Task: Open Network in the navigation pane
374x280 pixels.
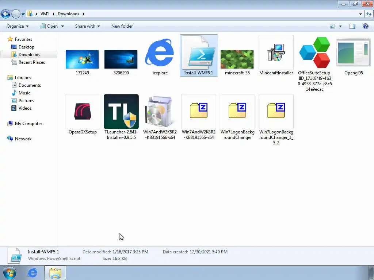Action: pyautogui.click(x=23, y=139)
